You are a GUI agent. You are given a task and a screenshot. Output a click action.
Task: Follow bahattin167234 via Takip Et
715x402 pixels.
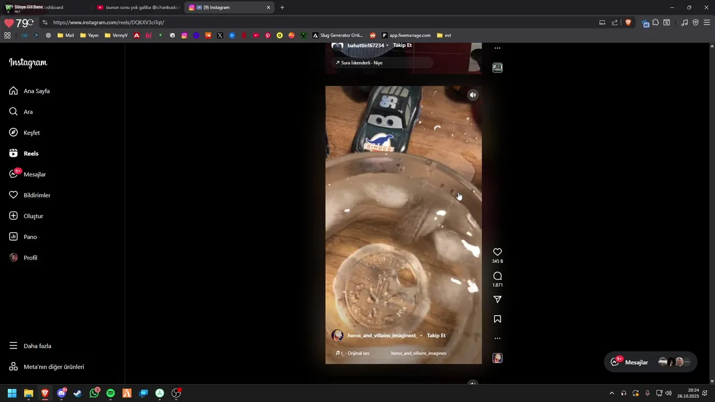pos(402,45)
